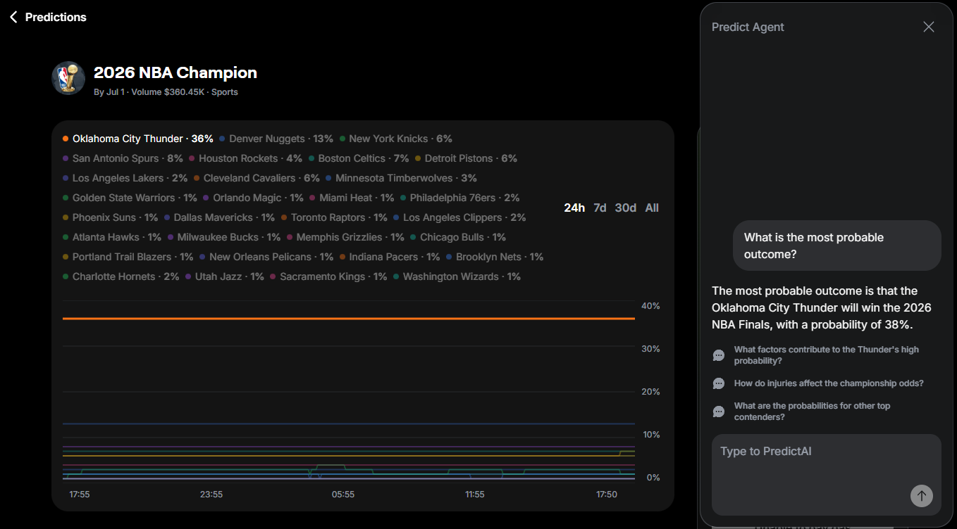The height and width of the screenshot is (529, 957).
Task: Close the Predict Agent panel
Action: [x=928, y=26]
